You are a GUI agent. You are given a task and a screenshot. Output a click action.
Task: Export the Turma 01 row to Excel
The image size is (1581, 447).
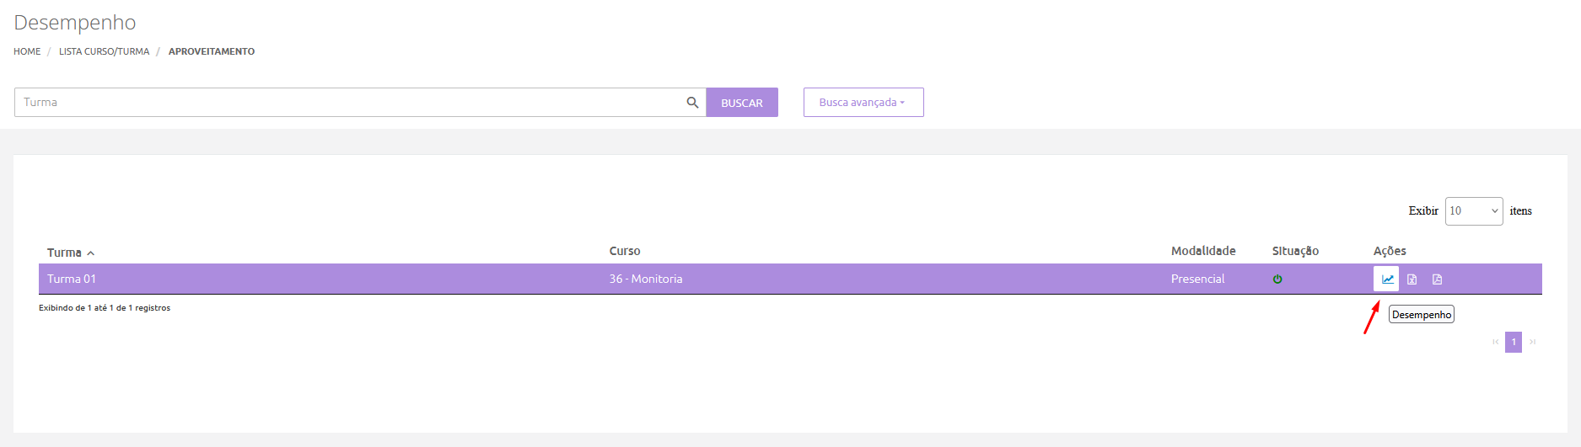[1412, 279]
